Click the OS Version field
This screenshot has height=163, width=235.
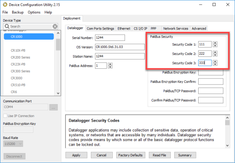[x=120, y=47]
